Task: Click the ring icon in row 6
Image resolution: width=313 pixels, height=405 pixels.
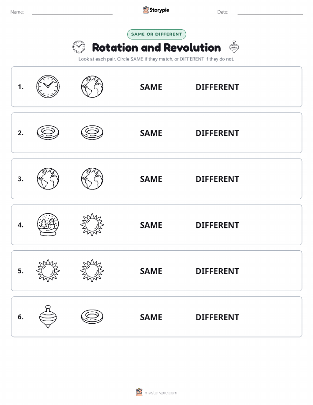Action: pyautogui.click(x=92, y=317)
